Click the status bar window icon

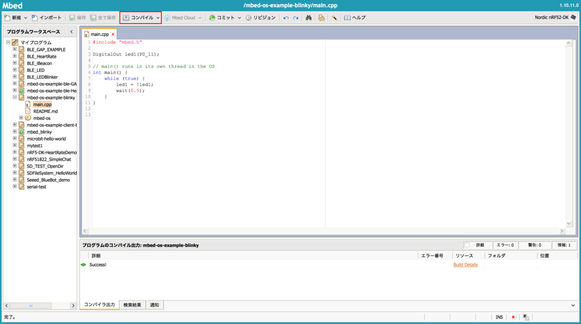pos(526,317)
